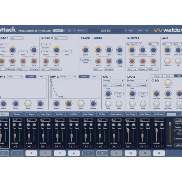
Task: Click the Crack Length 3 Cycles field
Action: (85, 59)
